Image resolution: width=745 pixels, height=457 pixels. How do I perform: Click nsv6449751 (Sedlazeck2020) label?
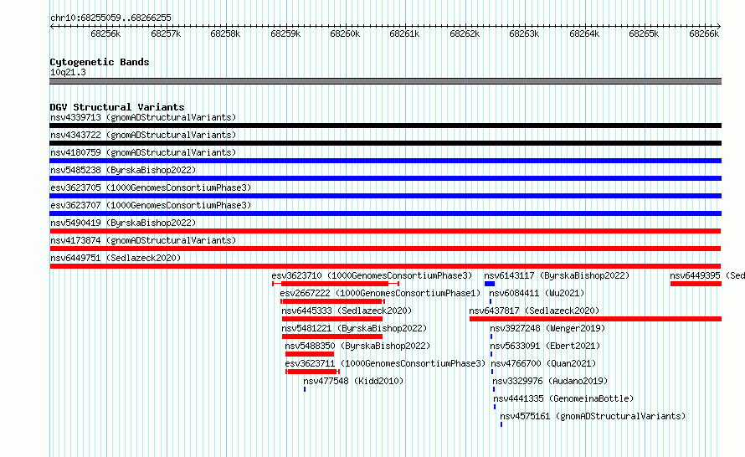pyautogui.click(x=116, y=258)
